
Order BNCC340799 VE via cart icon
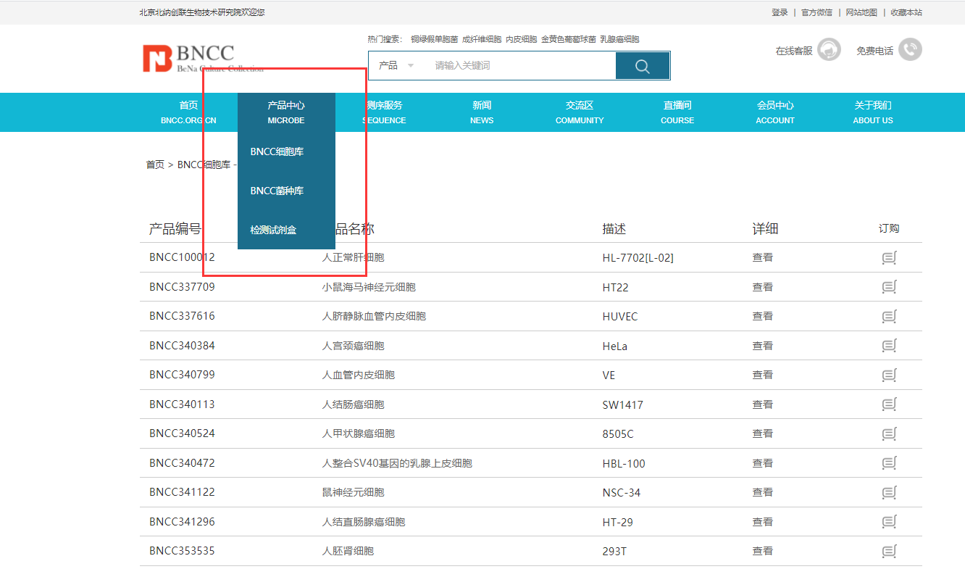[x=890, y=375]
